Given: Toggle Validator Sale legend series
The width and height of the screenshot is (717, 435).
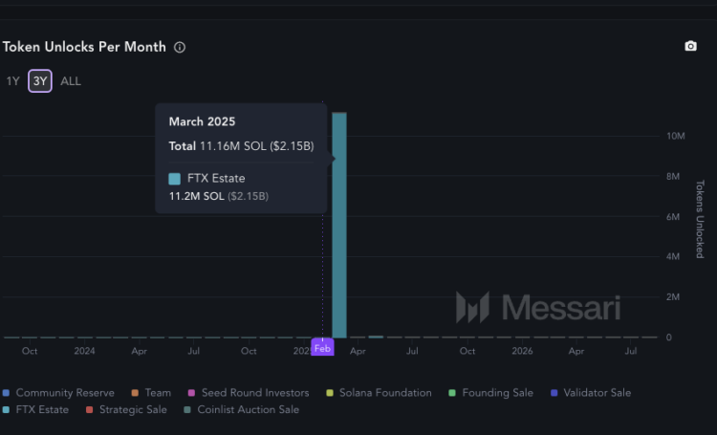Looking at the screenshot, I should pyautogui.click(x=591, y=393).
